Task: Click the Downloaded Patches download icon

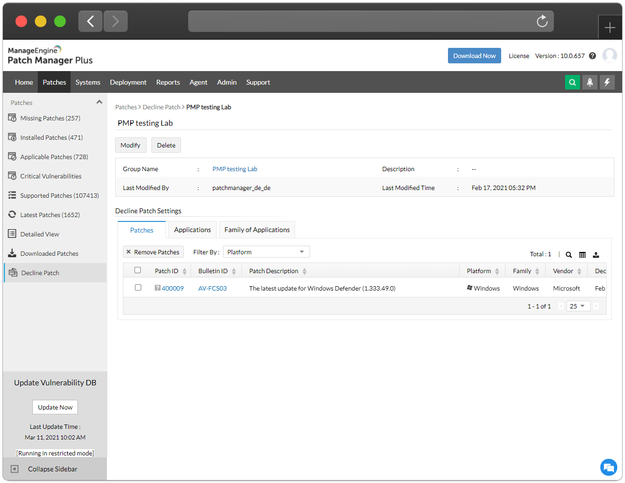Action: coord(13,253)
